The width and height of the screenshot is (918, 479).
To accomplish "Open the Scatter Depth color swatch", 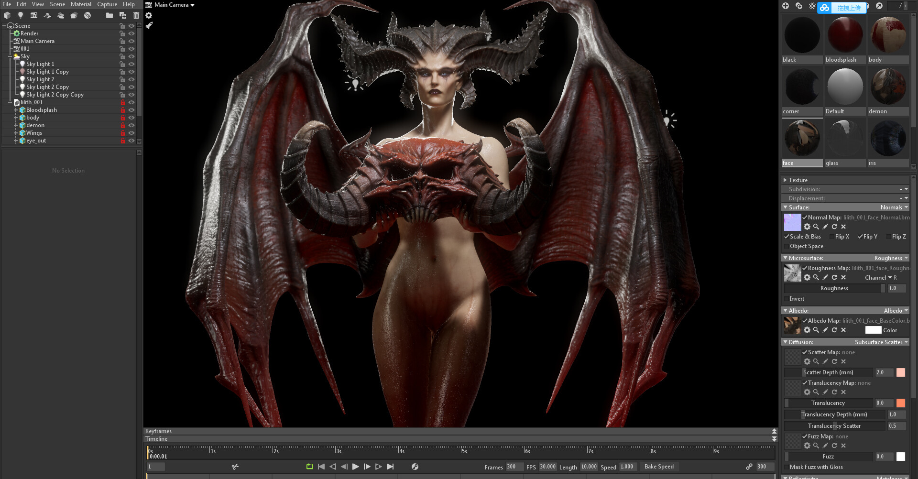I will click(901, 372).
